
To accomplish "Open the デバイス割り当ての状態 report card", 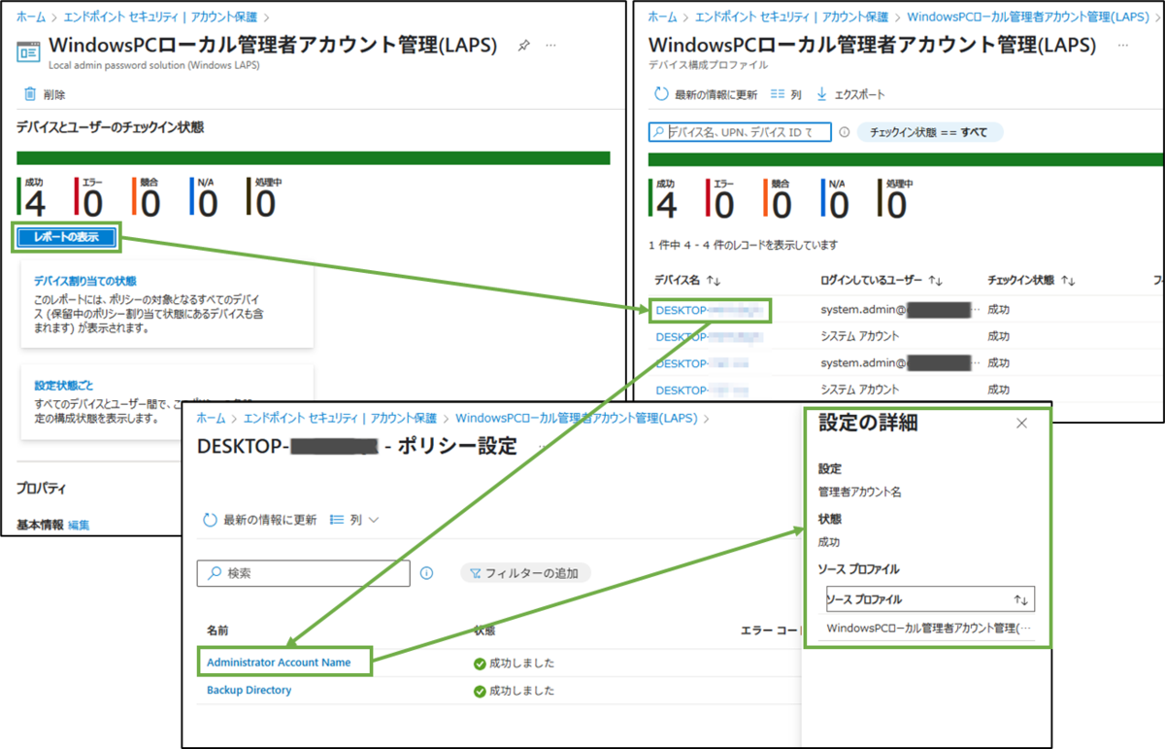I will (x=167, y=304).
